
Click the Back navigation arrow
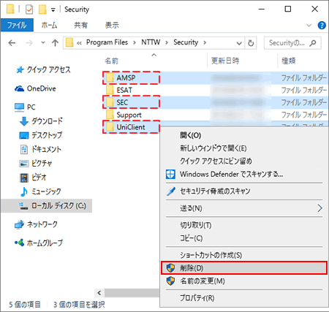pyautogui.click(x=12, y=43)
